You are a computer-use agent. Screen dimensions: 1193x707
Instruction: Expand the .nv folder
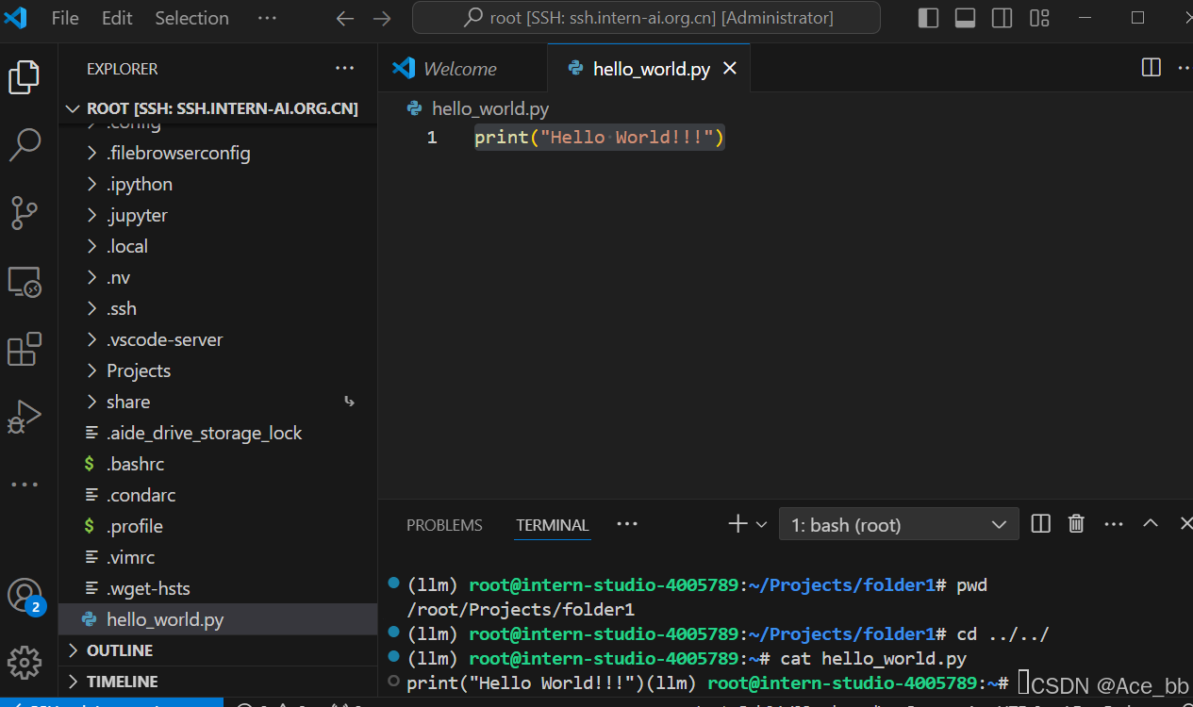coord(218,277)
